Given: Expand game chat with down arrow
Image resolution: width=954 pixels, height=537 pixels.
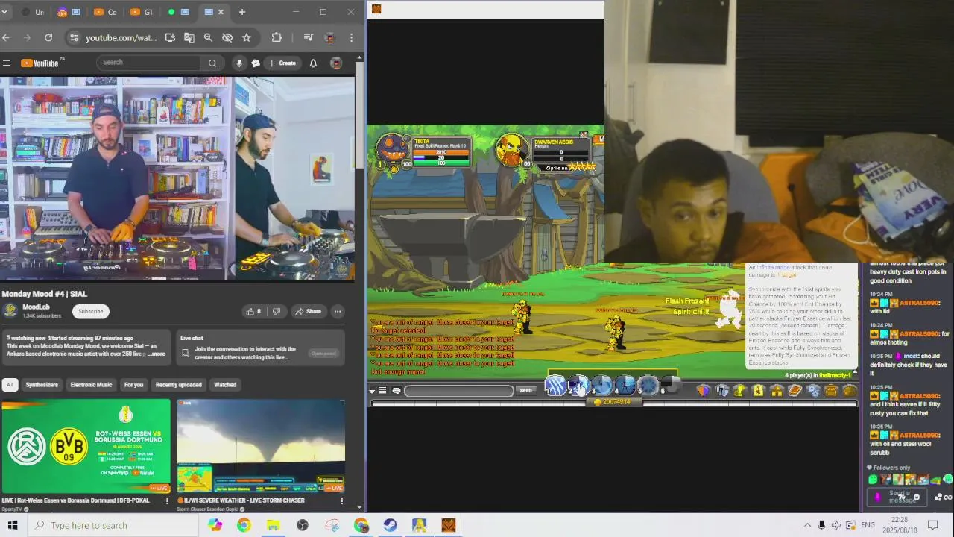Looking at the screenshot, I should (x=372, y=391).
